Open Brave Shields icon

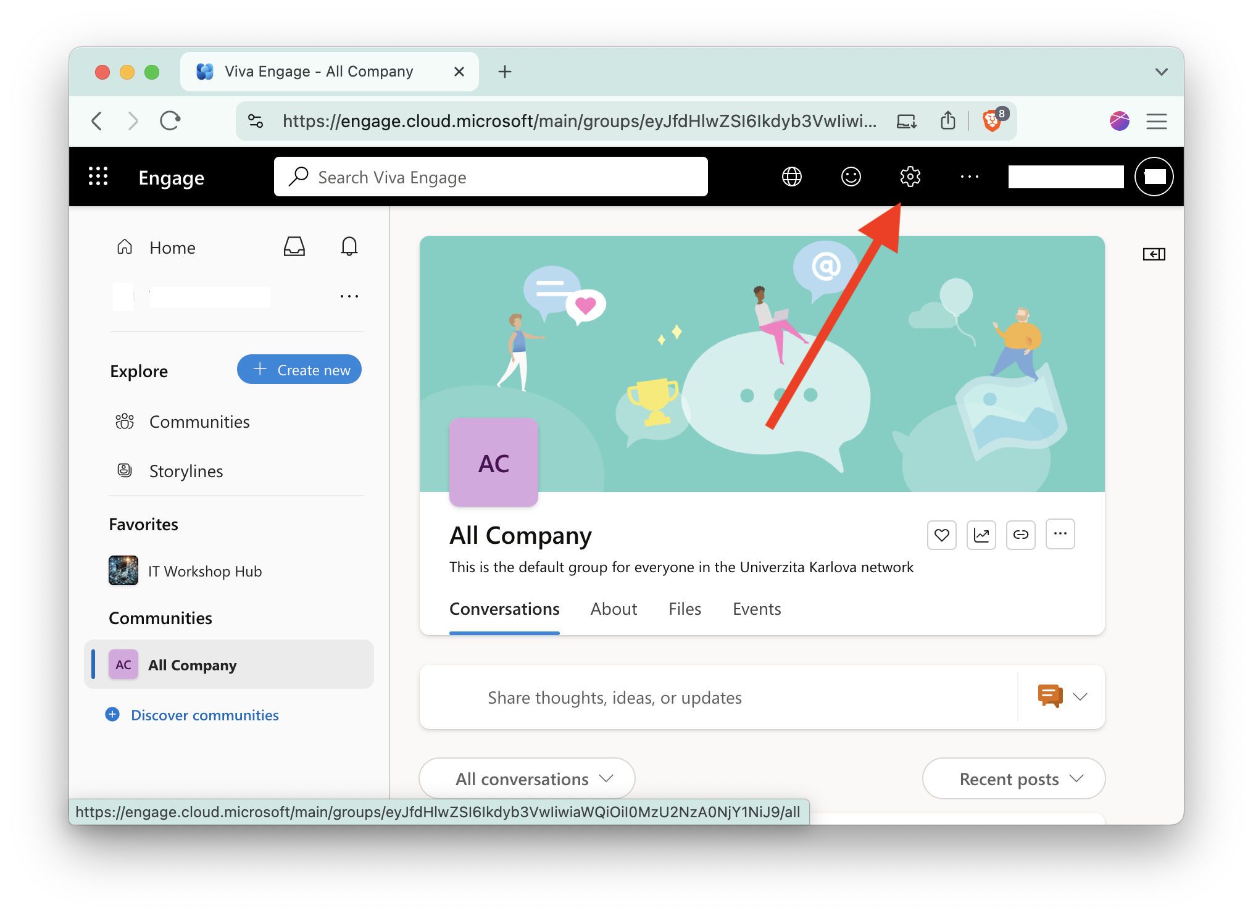993,121
